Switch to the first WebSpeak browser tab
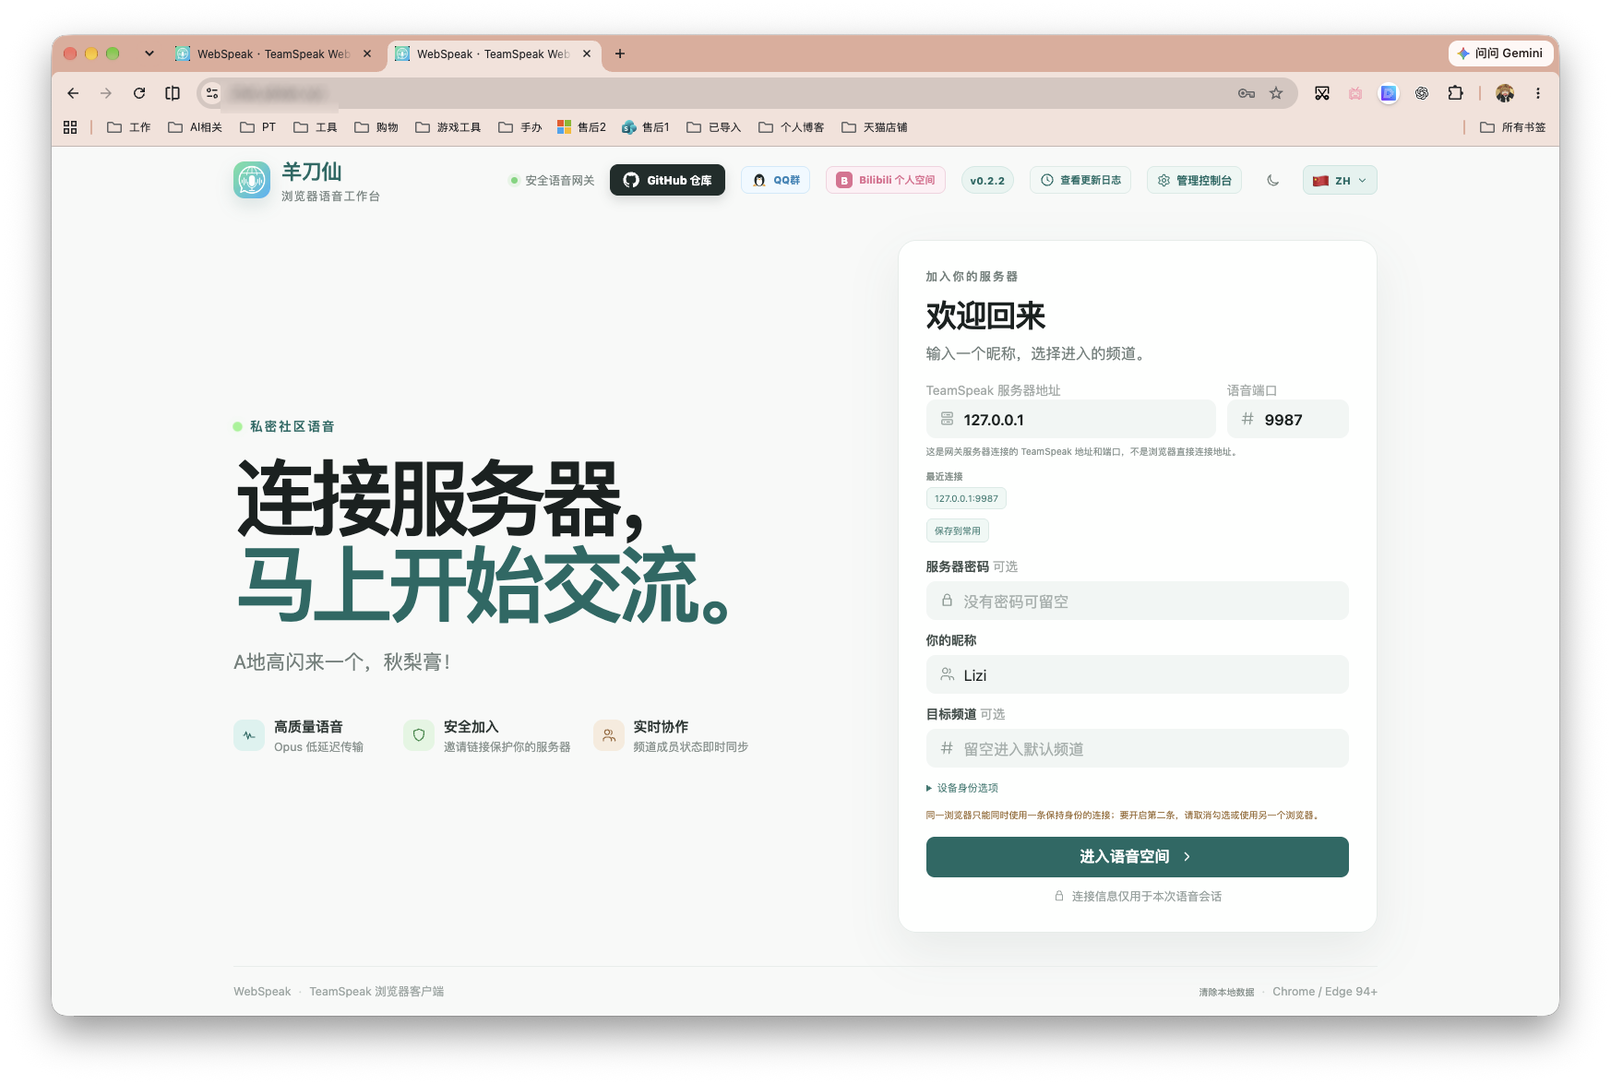The height and width of the screenshot is (1084, 1611). tap(273, 54)
